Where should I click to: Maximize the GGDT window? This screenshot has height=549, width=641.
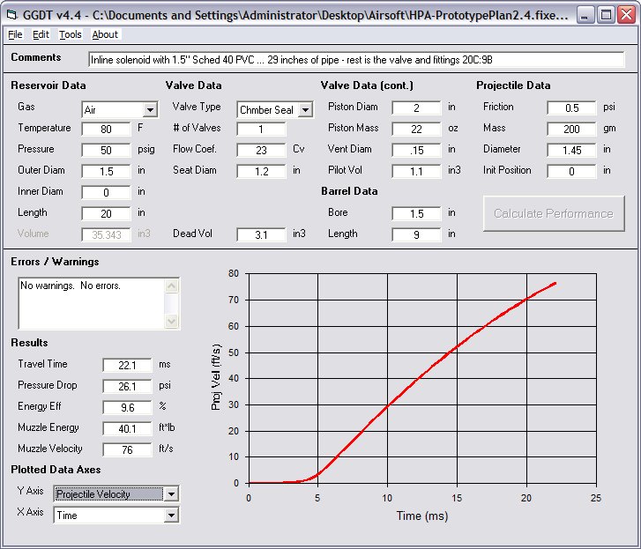pyautogui.click(x=606, y=14)
